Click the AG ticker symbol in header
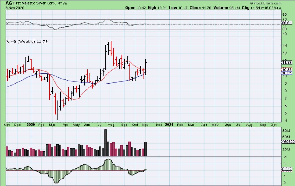295x186 pixels. pyautogui.click(x=9, y=3)
